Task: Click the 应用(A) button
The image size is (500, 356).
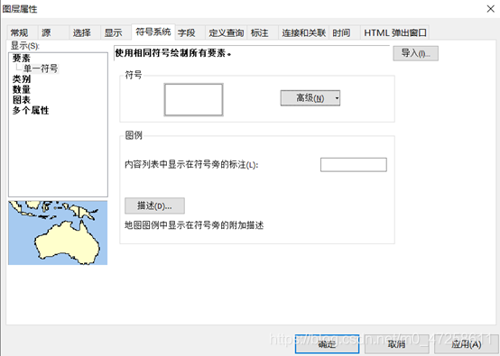Action: tap(467, 344)
